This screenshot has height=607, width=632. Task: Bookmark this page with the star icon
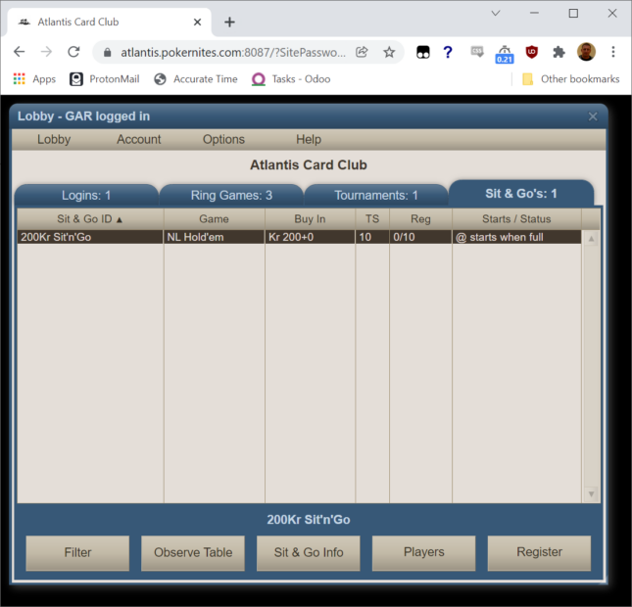coord(389,52)
